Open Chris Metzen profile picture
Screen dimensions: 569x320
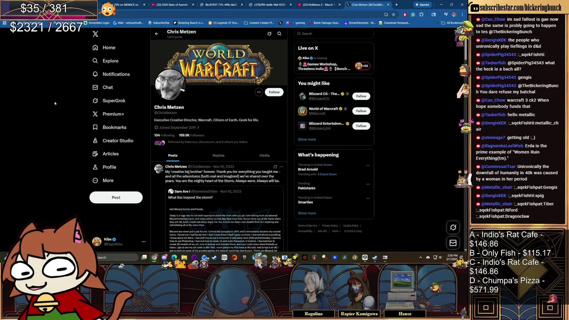[169, 84]
